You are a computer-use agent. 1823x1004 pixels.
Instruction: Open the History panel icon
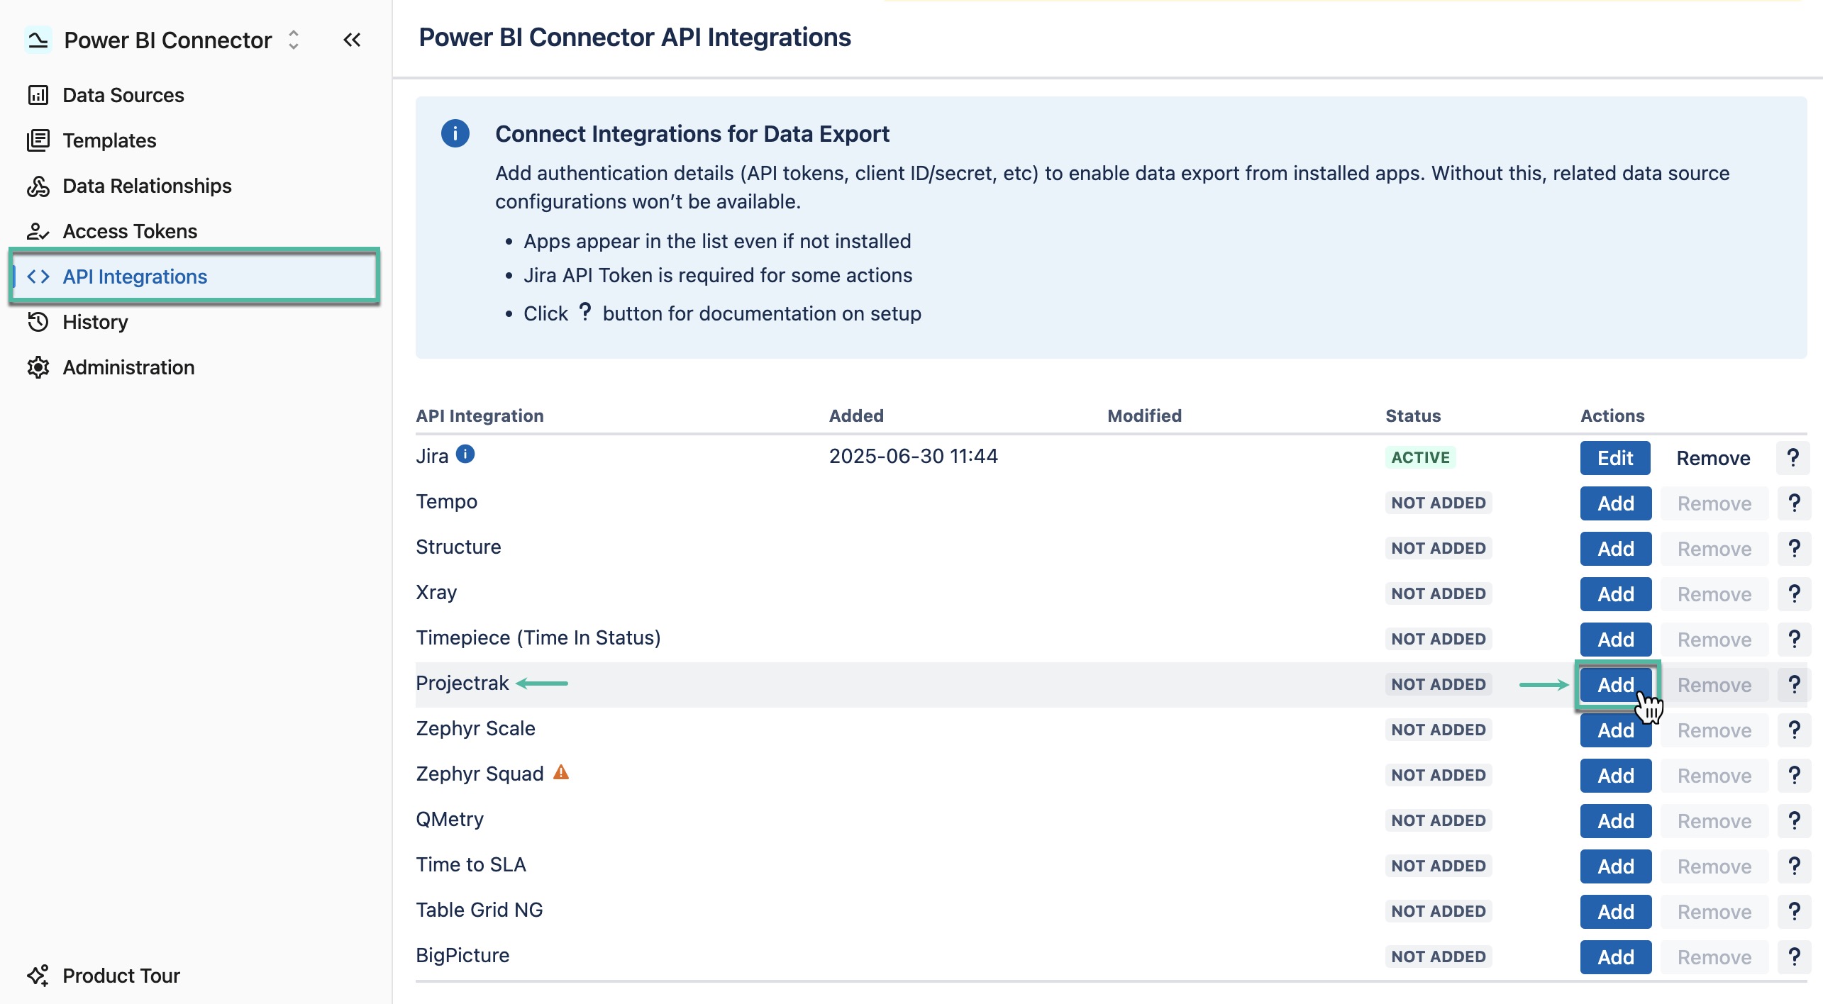[x=39, y=321]
